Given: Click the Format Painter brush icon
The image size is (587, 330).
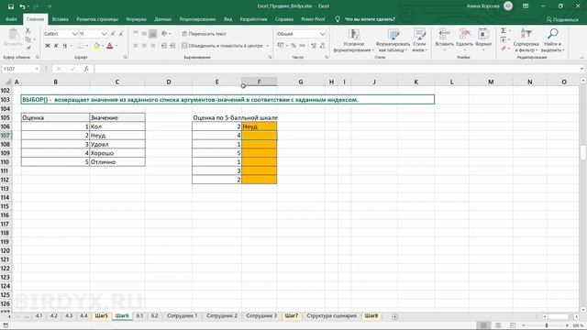Looking at the screenshot, I should (28, 48).
